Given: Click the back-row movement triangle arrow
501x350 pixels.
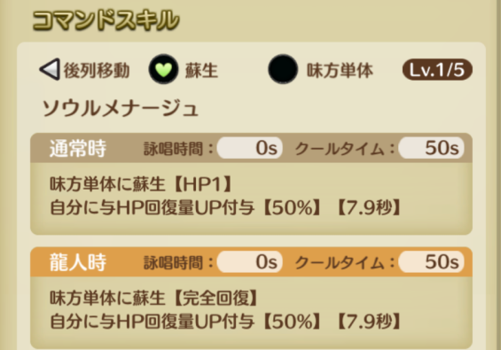Looking at the screenshot, I should 50,69.
